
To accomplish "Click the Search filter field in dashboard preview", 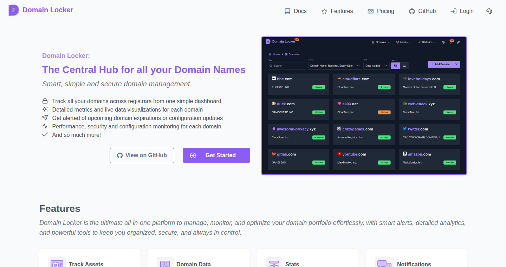I will coord(287,66).
